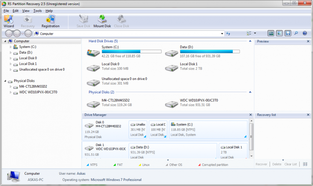Select Local Disk 1 drive icon in main pane
Screen dimensions: 313x186
172,68
